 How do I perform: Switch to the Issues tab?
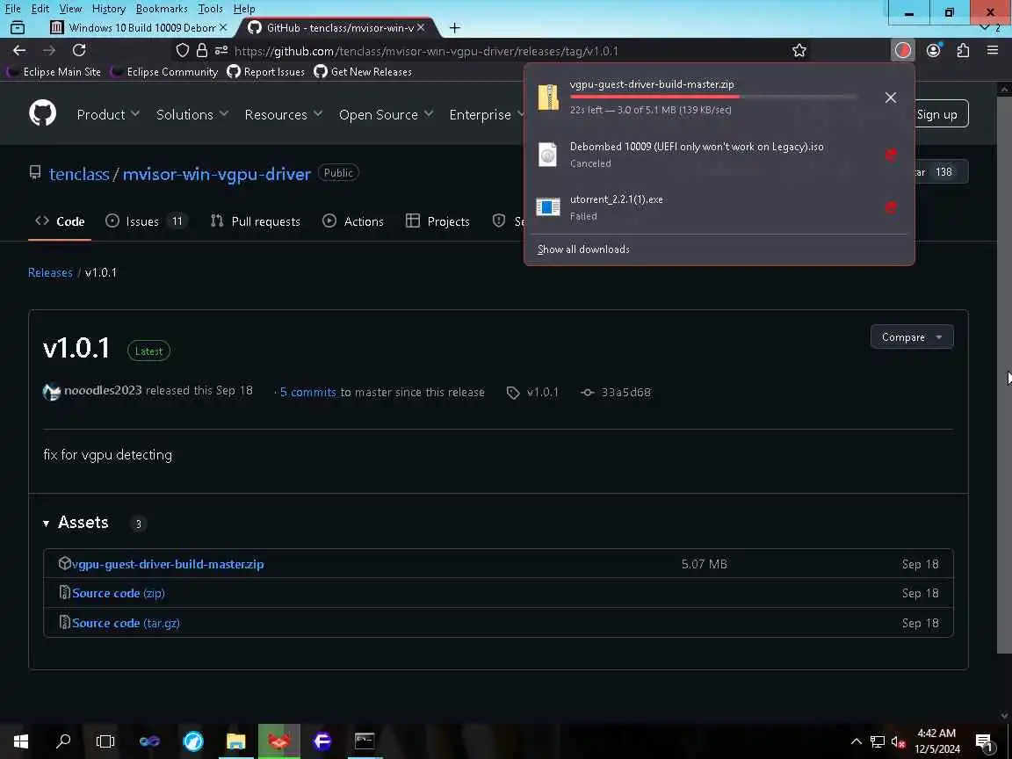146,221
